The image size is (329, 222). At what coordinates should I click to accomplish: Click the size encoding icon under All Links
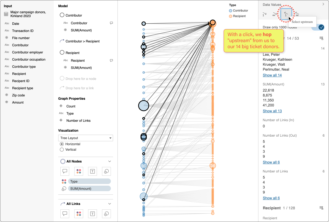tap(106, 213)
